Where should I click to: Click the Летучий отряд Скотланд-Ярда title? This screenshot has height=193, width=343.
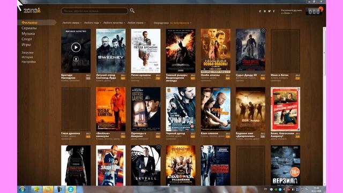106,76
